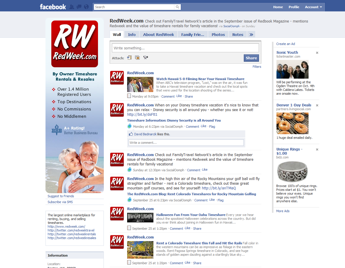Viewport: 345px width, 268px height.
Task: Close the Denver 1-Day Deals ad
Action: point(317,105)
